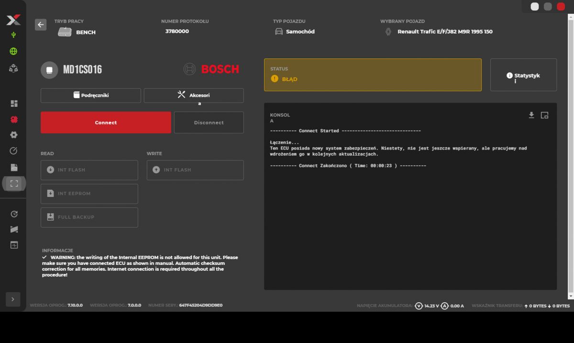Expand the sidebar with the chevron button
The image size is (574, 343).
13,299
